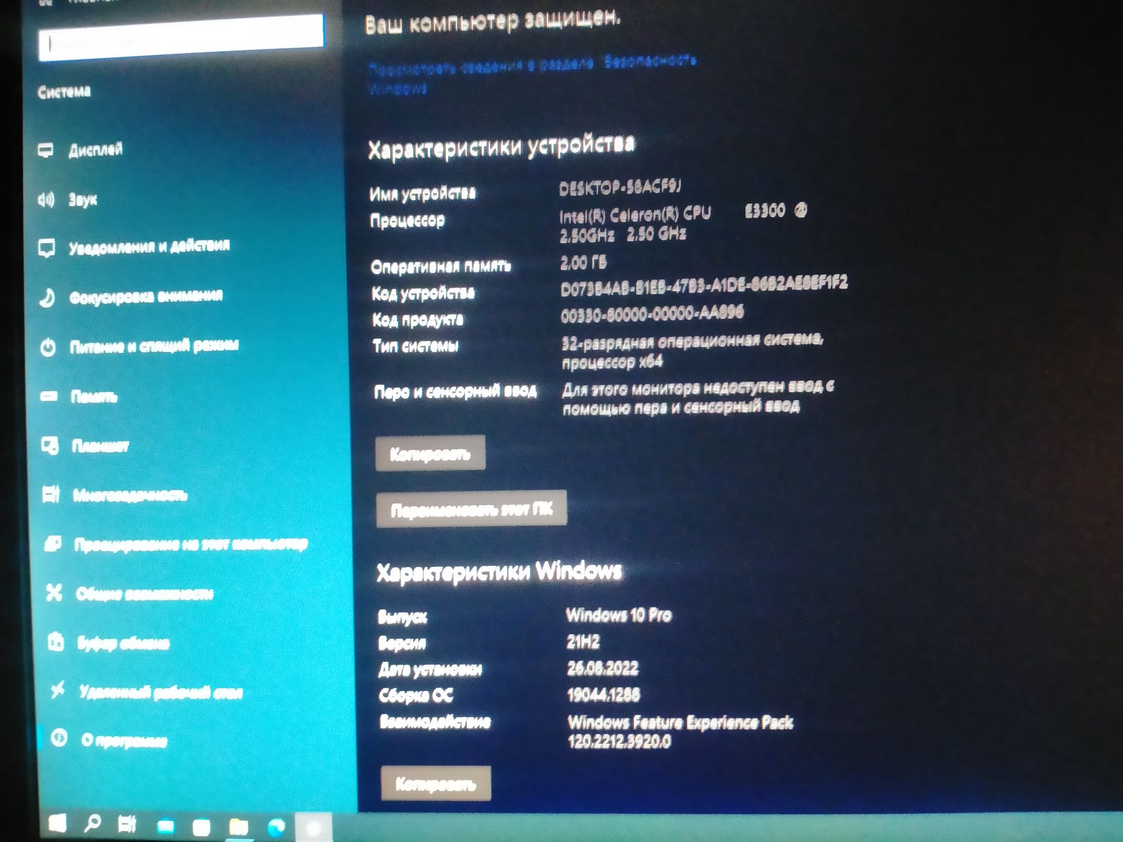Click OS build 19044.1288
Screen dimensions: 1123x842
click(x=604, y=695)
